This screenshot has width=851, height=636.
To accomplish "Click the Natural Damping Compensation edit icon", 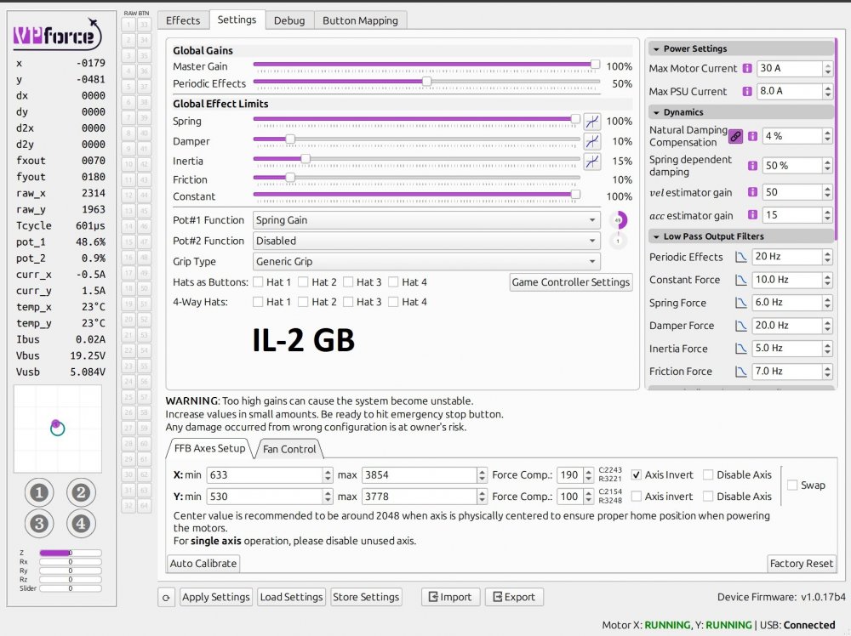I will click(735, 136).
